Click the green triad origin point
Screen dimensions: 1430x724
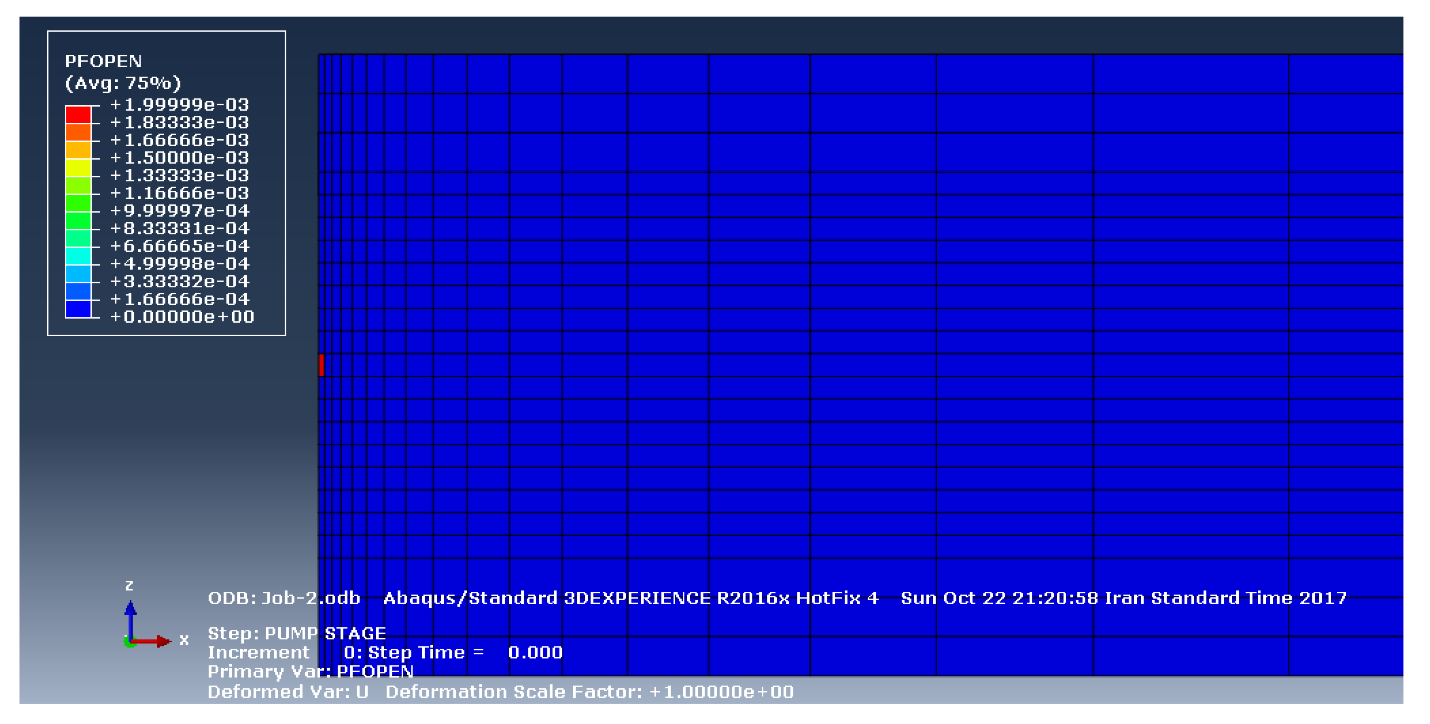point(129,643)
